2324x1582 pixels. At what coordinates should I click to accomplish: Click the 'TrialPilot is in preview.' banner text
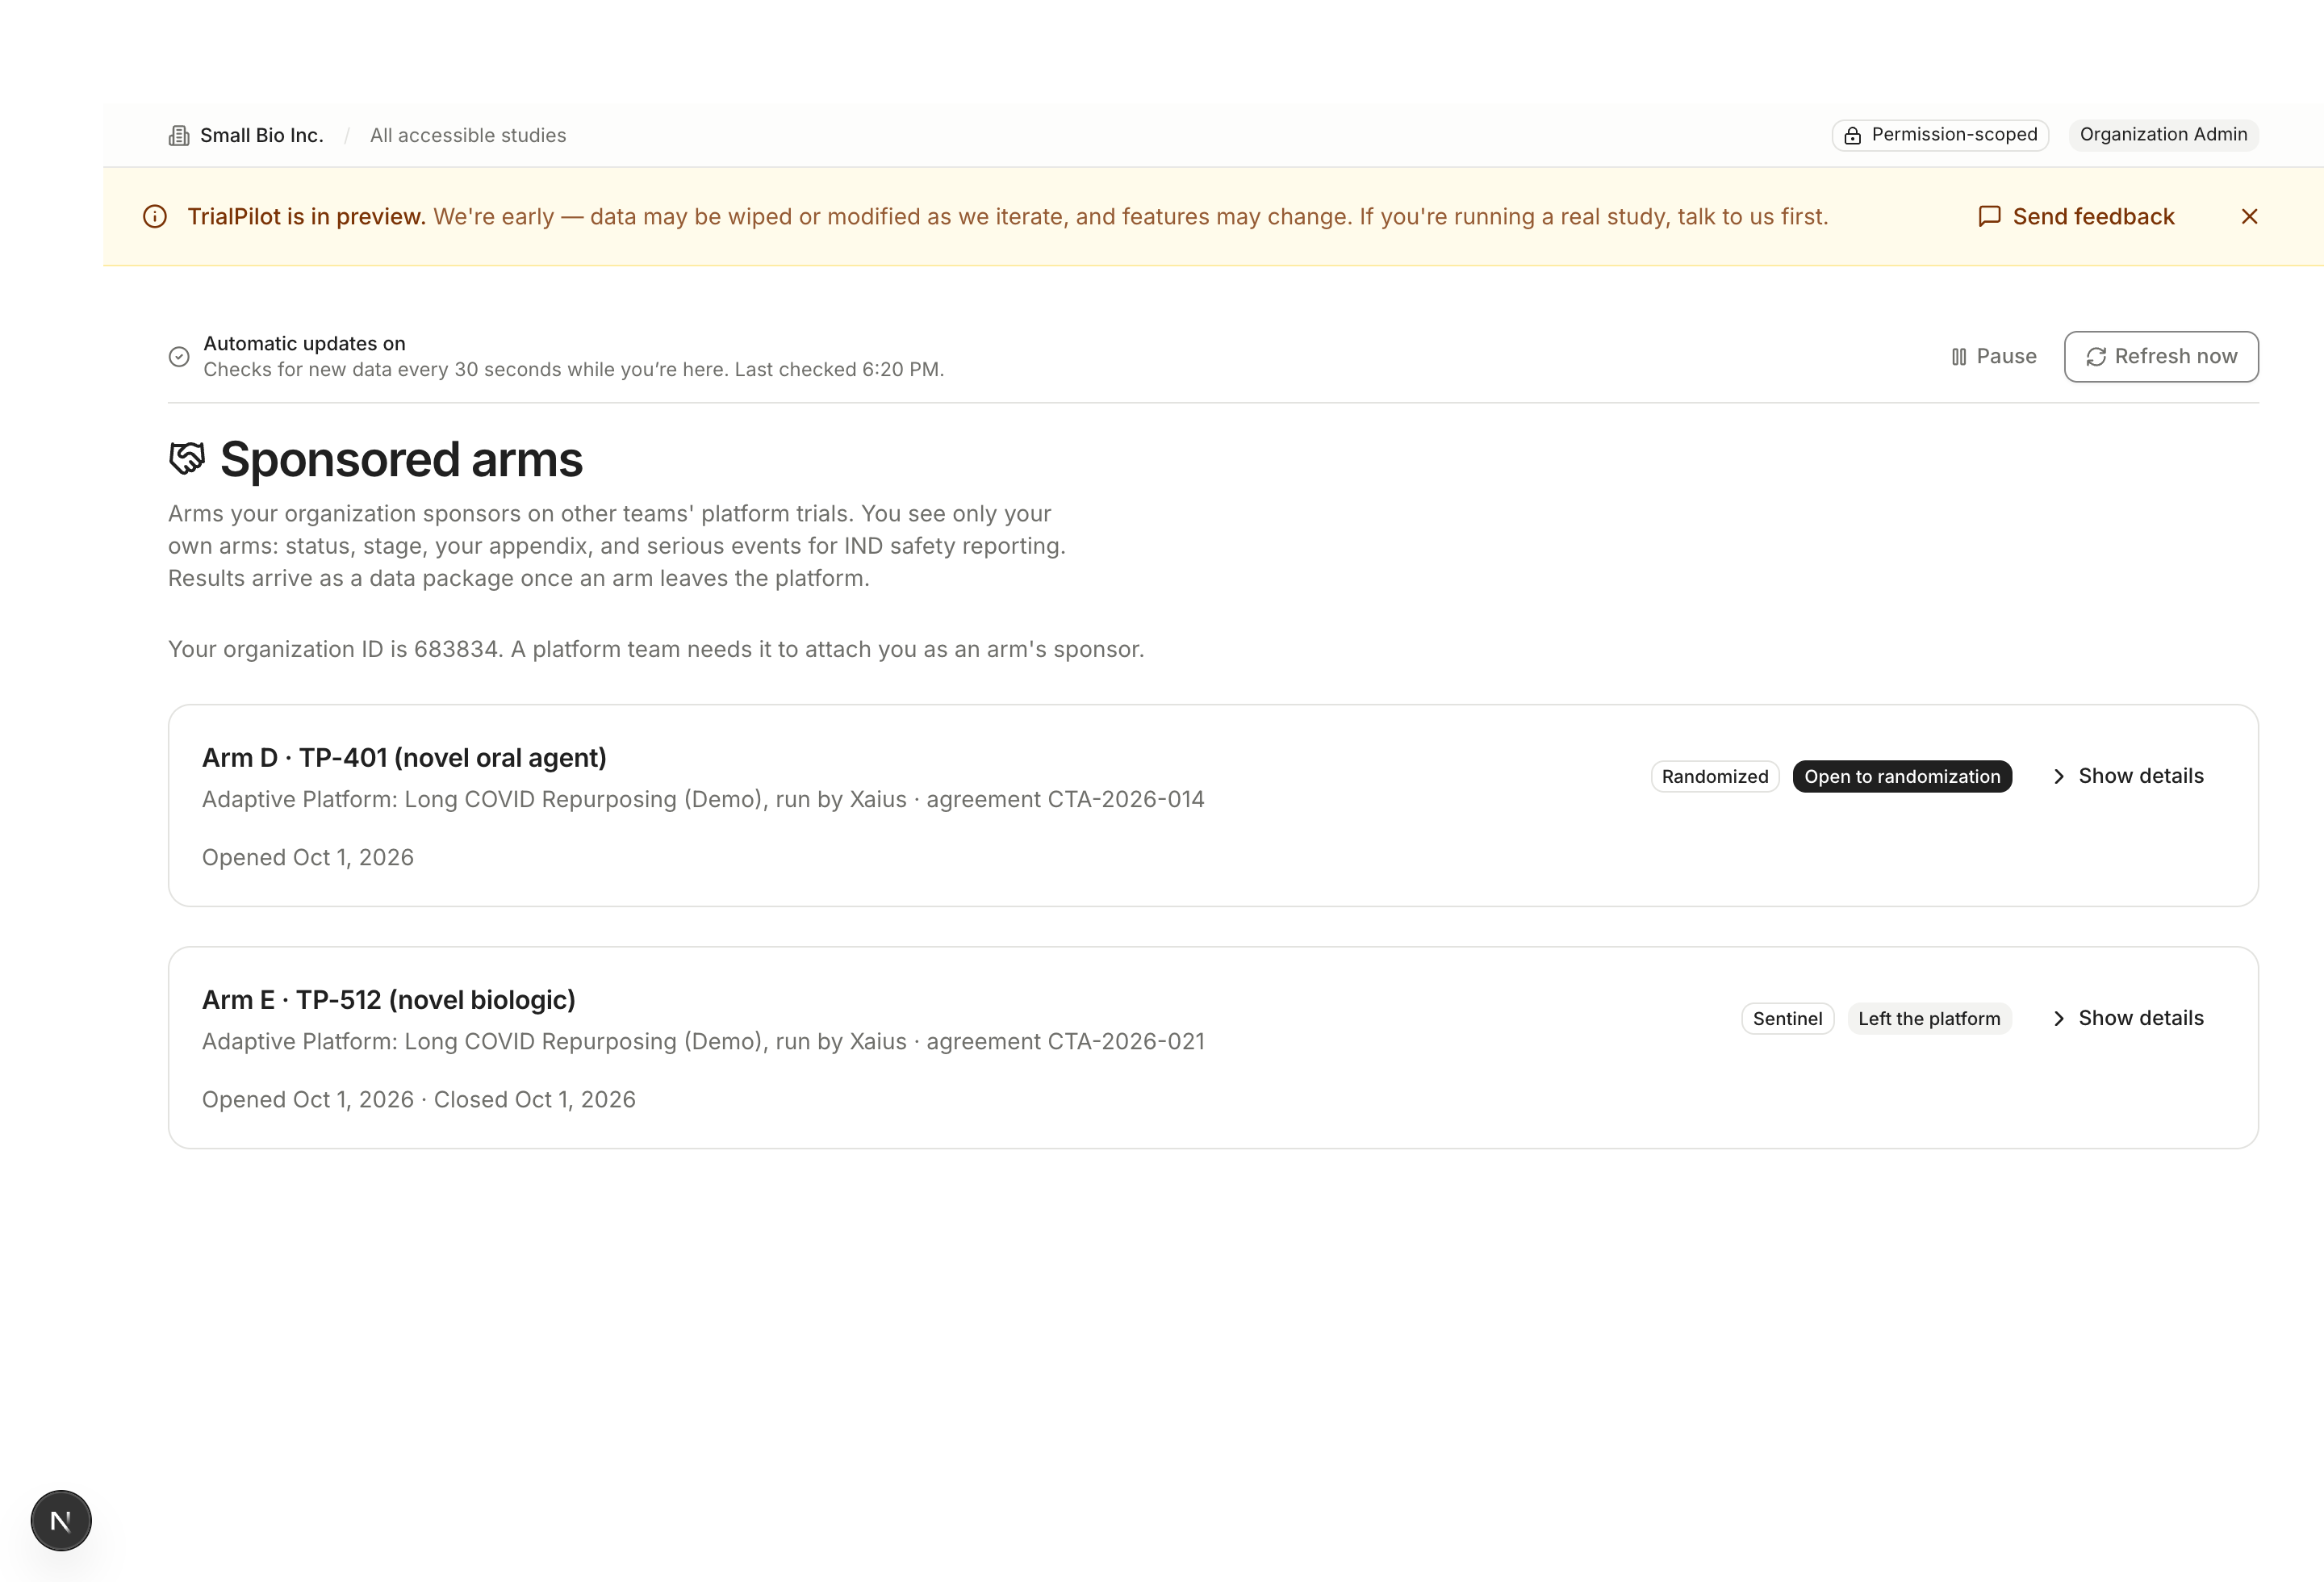(x=307, y=217)
